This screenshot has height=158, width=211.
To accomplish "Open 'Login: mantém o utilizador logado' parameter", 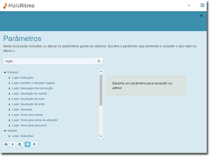I will click(33, 83).
